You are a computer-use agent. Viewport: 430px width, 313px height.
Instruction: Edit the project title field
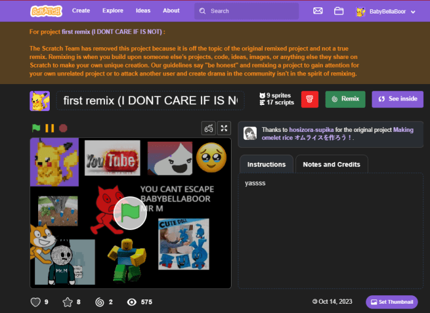[150, 101]
